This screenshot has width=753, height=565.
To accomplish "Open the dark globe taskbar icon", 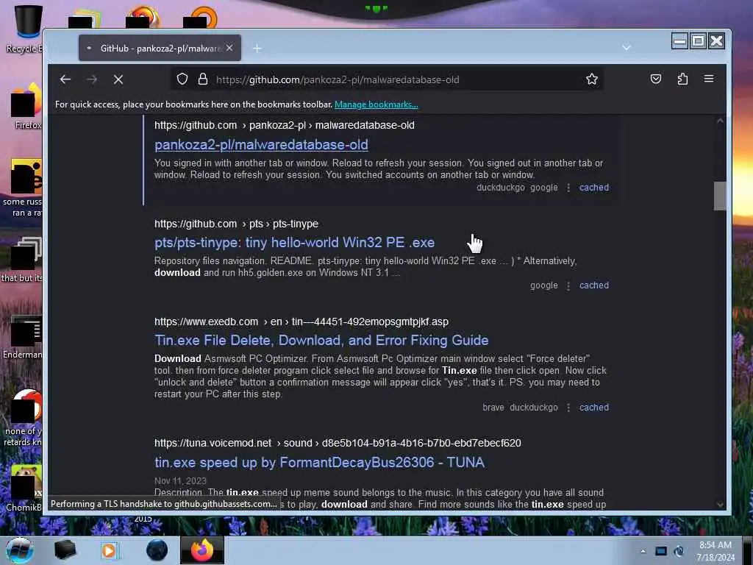I will tap(157, 550).
